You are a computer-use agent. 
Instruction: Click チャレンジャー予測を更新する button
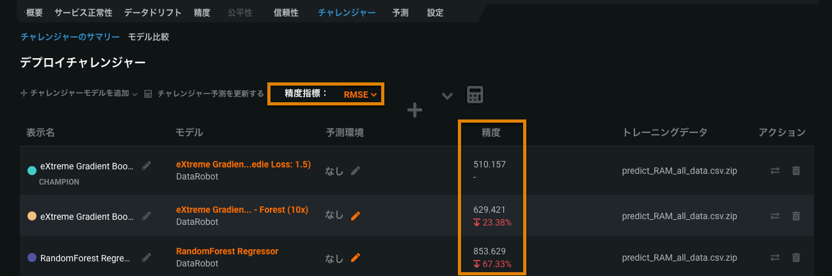click(204, 94)
